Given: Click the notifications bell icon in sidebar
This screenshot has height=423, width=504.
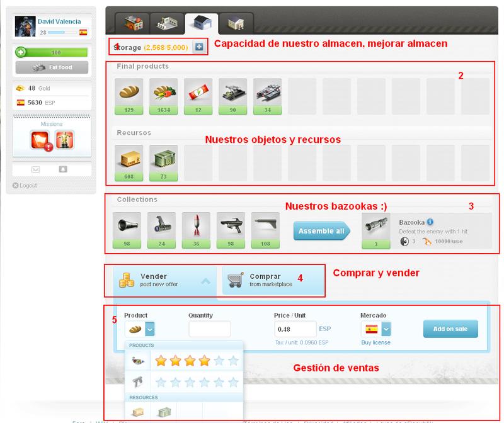Looking at the screenshot, I should click(63, 169).
